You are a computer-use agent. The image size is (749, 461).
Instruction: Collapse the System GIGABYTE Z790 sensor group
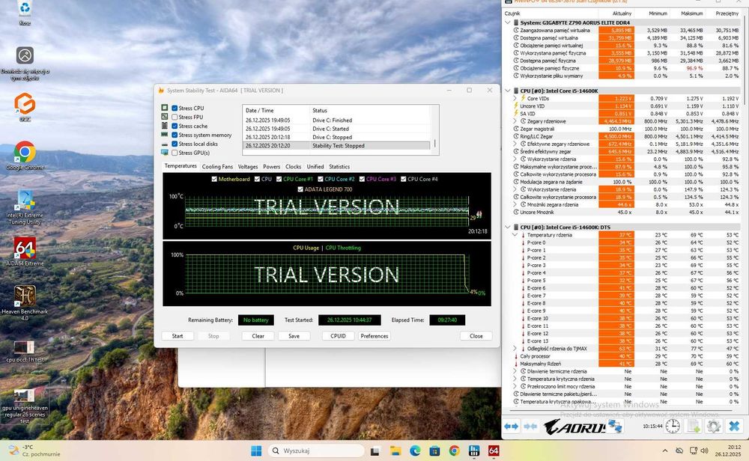(508, 22)
